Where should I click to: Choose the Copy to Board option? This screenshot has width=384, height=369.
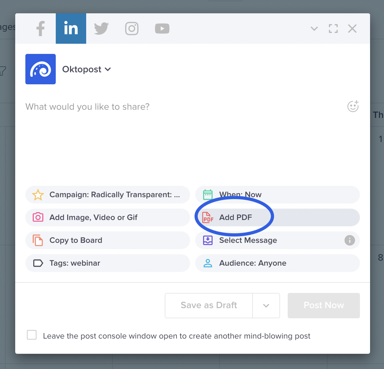pyautogui.click(x=108, y=240)
